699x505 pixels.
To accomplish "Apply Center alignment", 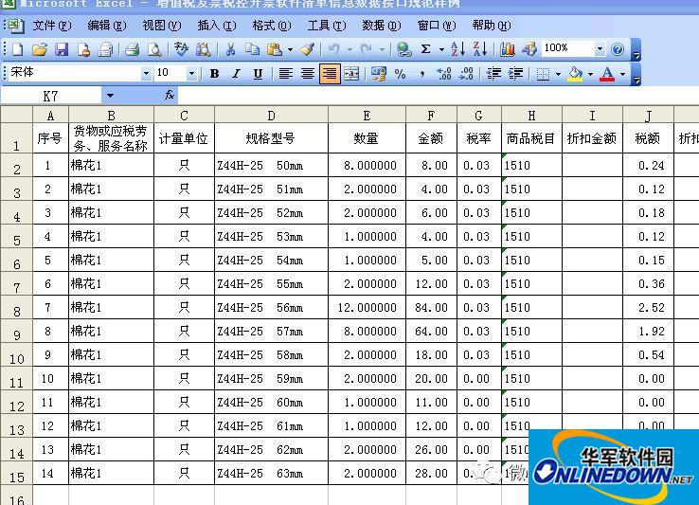I will (308, 74).
